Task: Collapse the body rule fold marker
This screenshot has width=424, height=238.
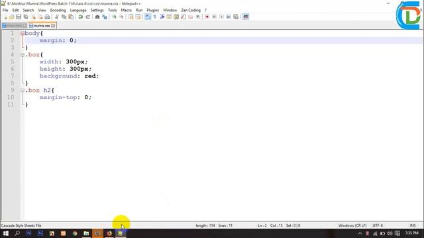Action: tap(23, 34)
